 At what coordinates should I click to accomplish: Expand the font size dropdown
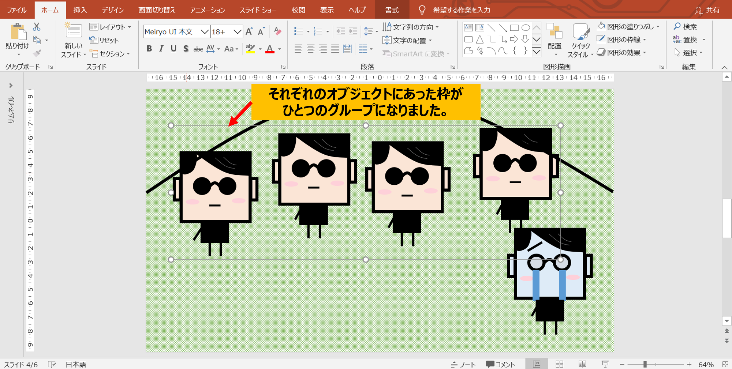pos(237,32)
